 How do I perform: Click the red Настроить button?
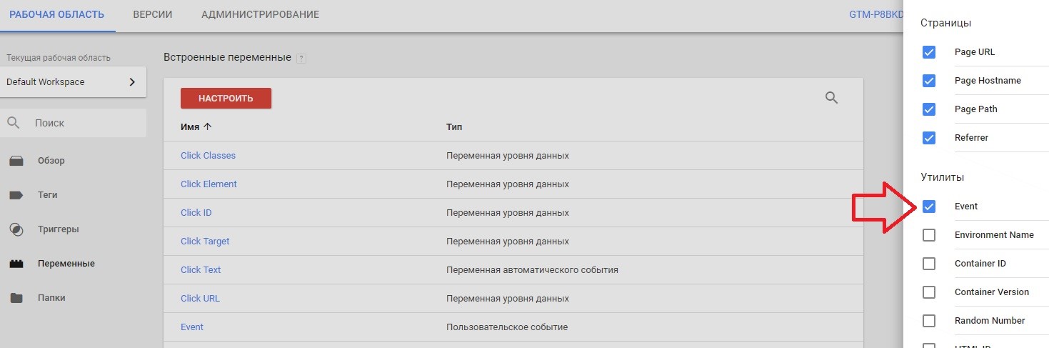click(226, 99)
